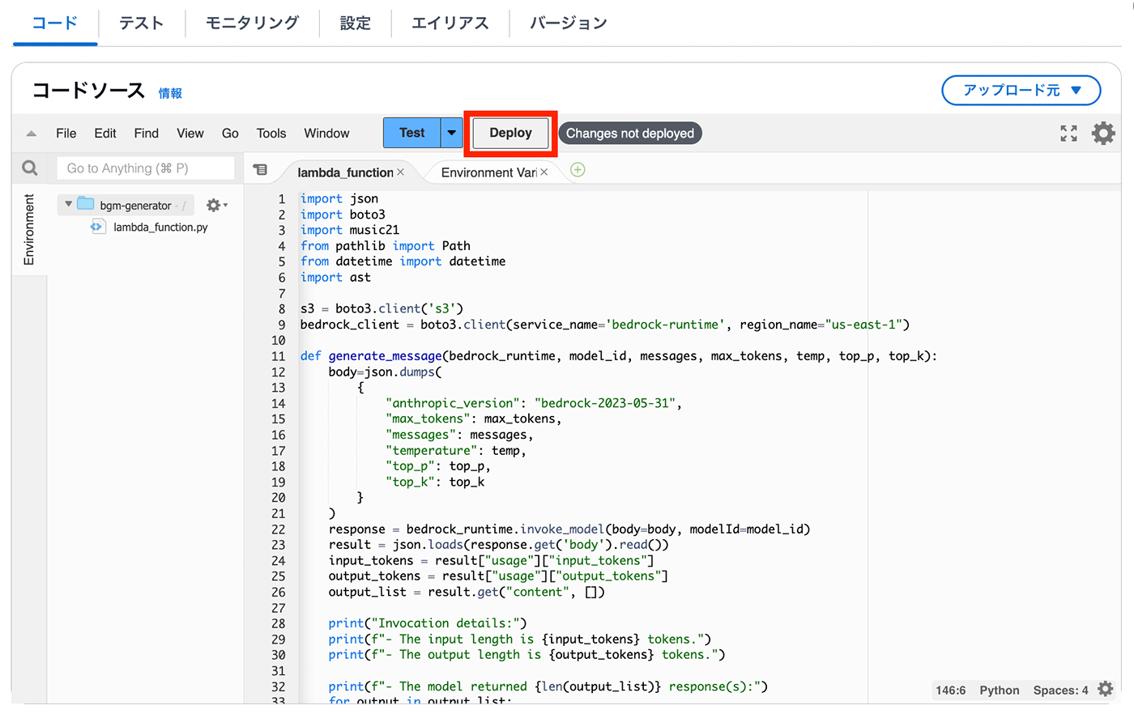Click line number 1 in gutter
1134x714 pixels.
[x=282, y=199]
